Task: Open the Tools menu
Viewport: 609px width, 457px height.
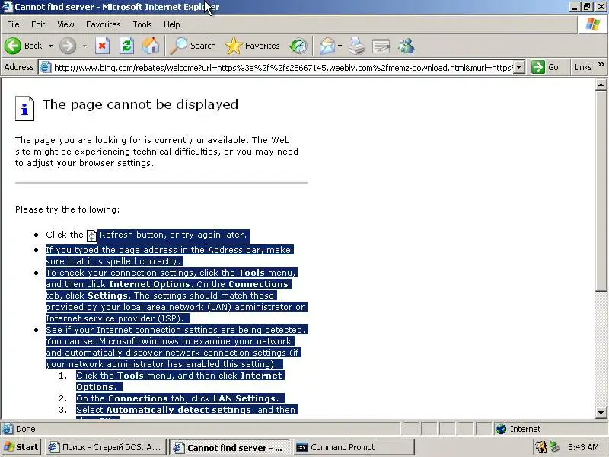Action: coord(142,24)
